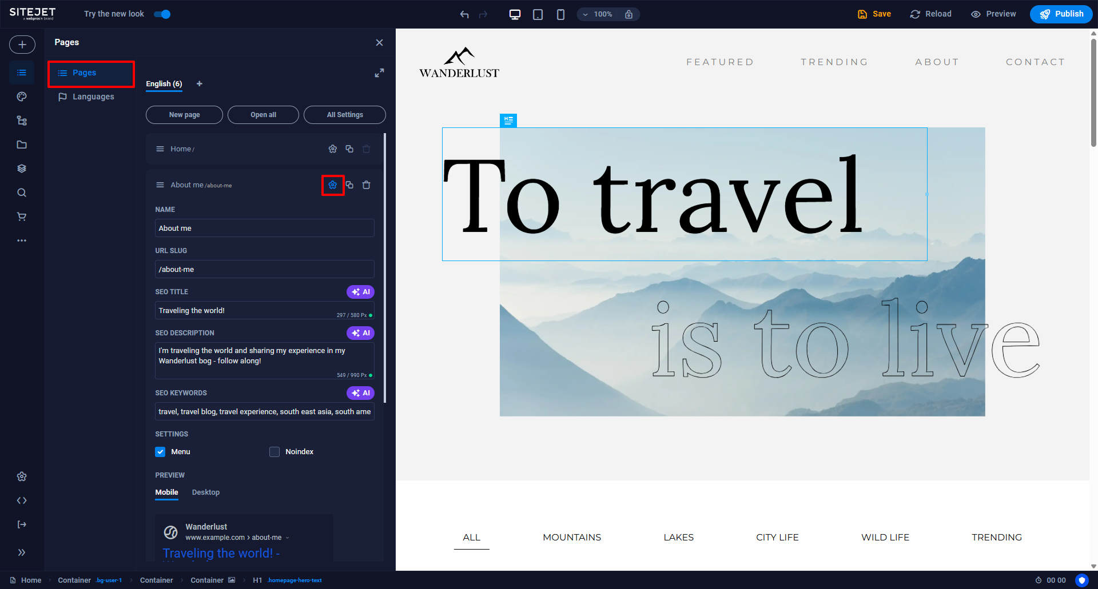
Task: Select the Pages menu item
Action: point(91,73)
